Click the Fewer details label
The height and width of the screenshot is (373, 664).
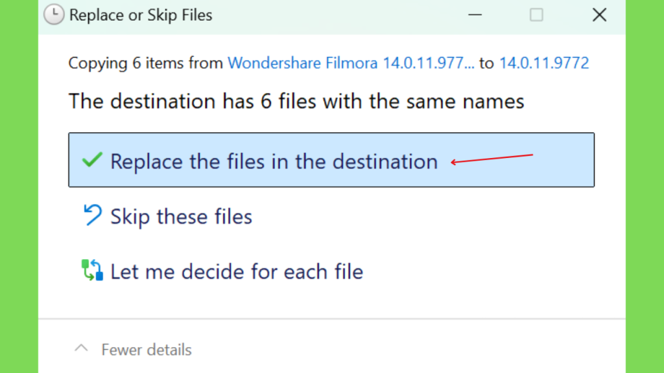click(147, 350)
